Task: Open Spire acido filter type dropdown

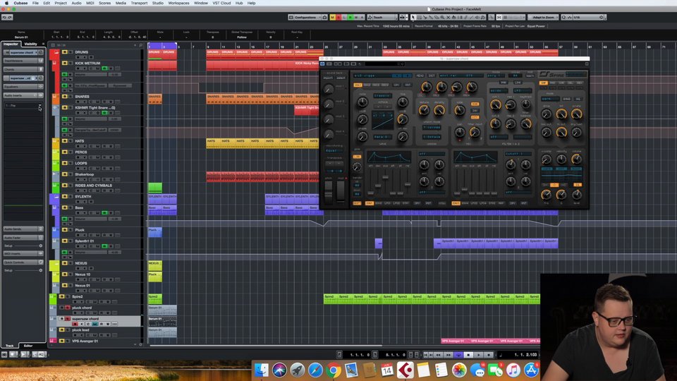Action: (499, 91)
